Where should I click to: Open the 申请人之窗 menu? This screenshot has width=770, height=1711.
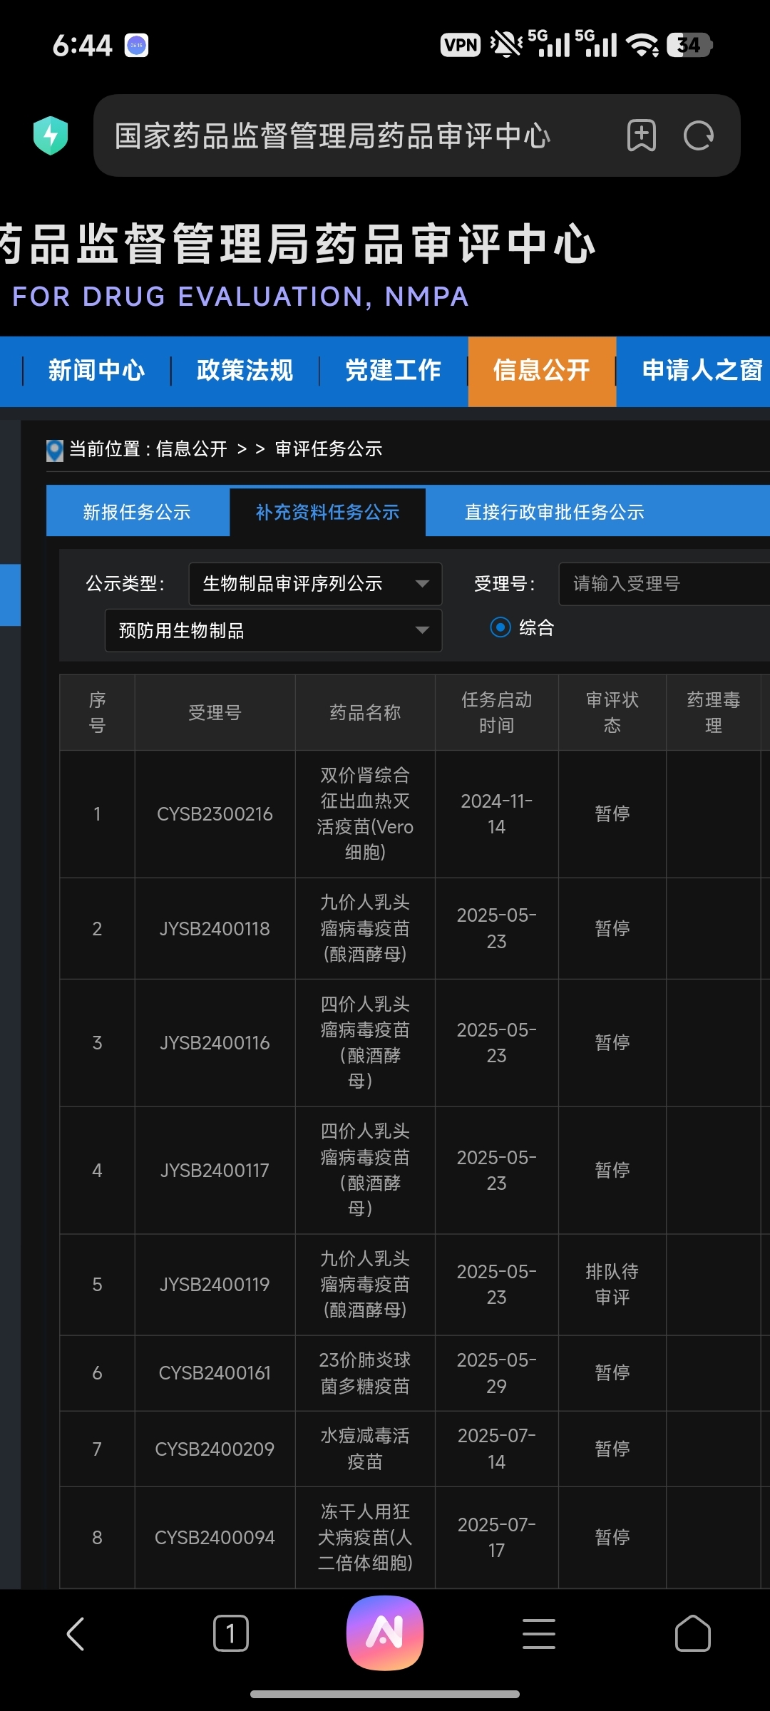(x=702, y=371)
